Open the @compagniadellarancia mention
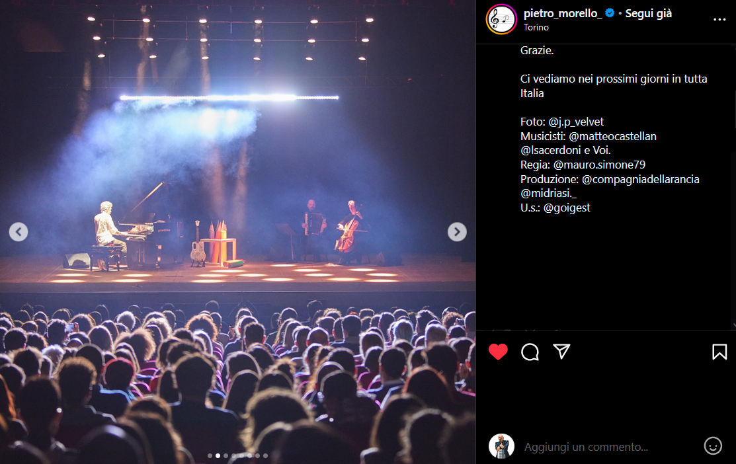This screenshot has height=464, width=736. 641,179
